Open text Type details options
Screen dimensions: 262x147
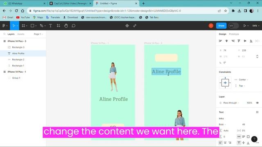(257, 143)
